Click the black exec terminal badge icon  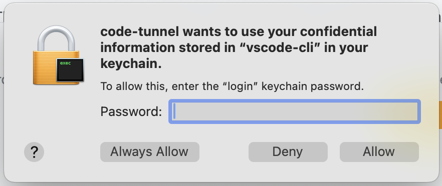tap(70, 70)
